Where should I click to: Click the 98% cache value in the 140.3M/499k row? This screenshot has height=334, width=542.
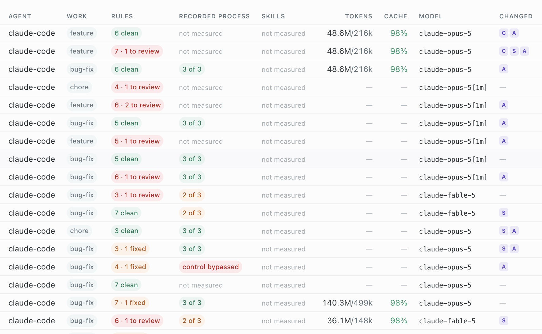(399, 303)
